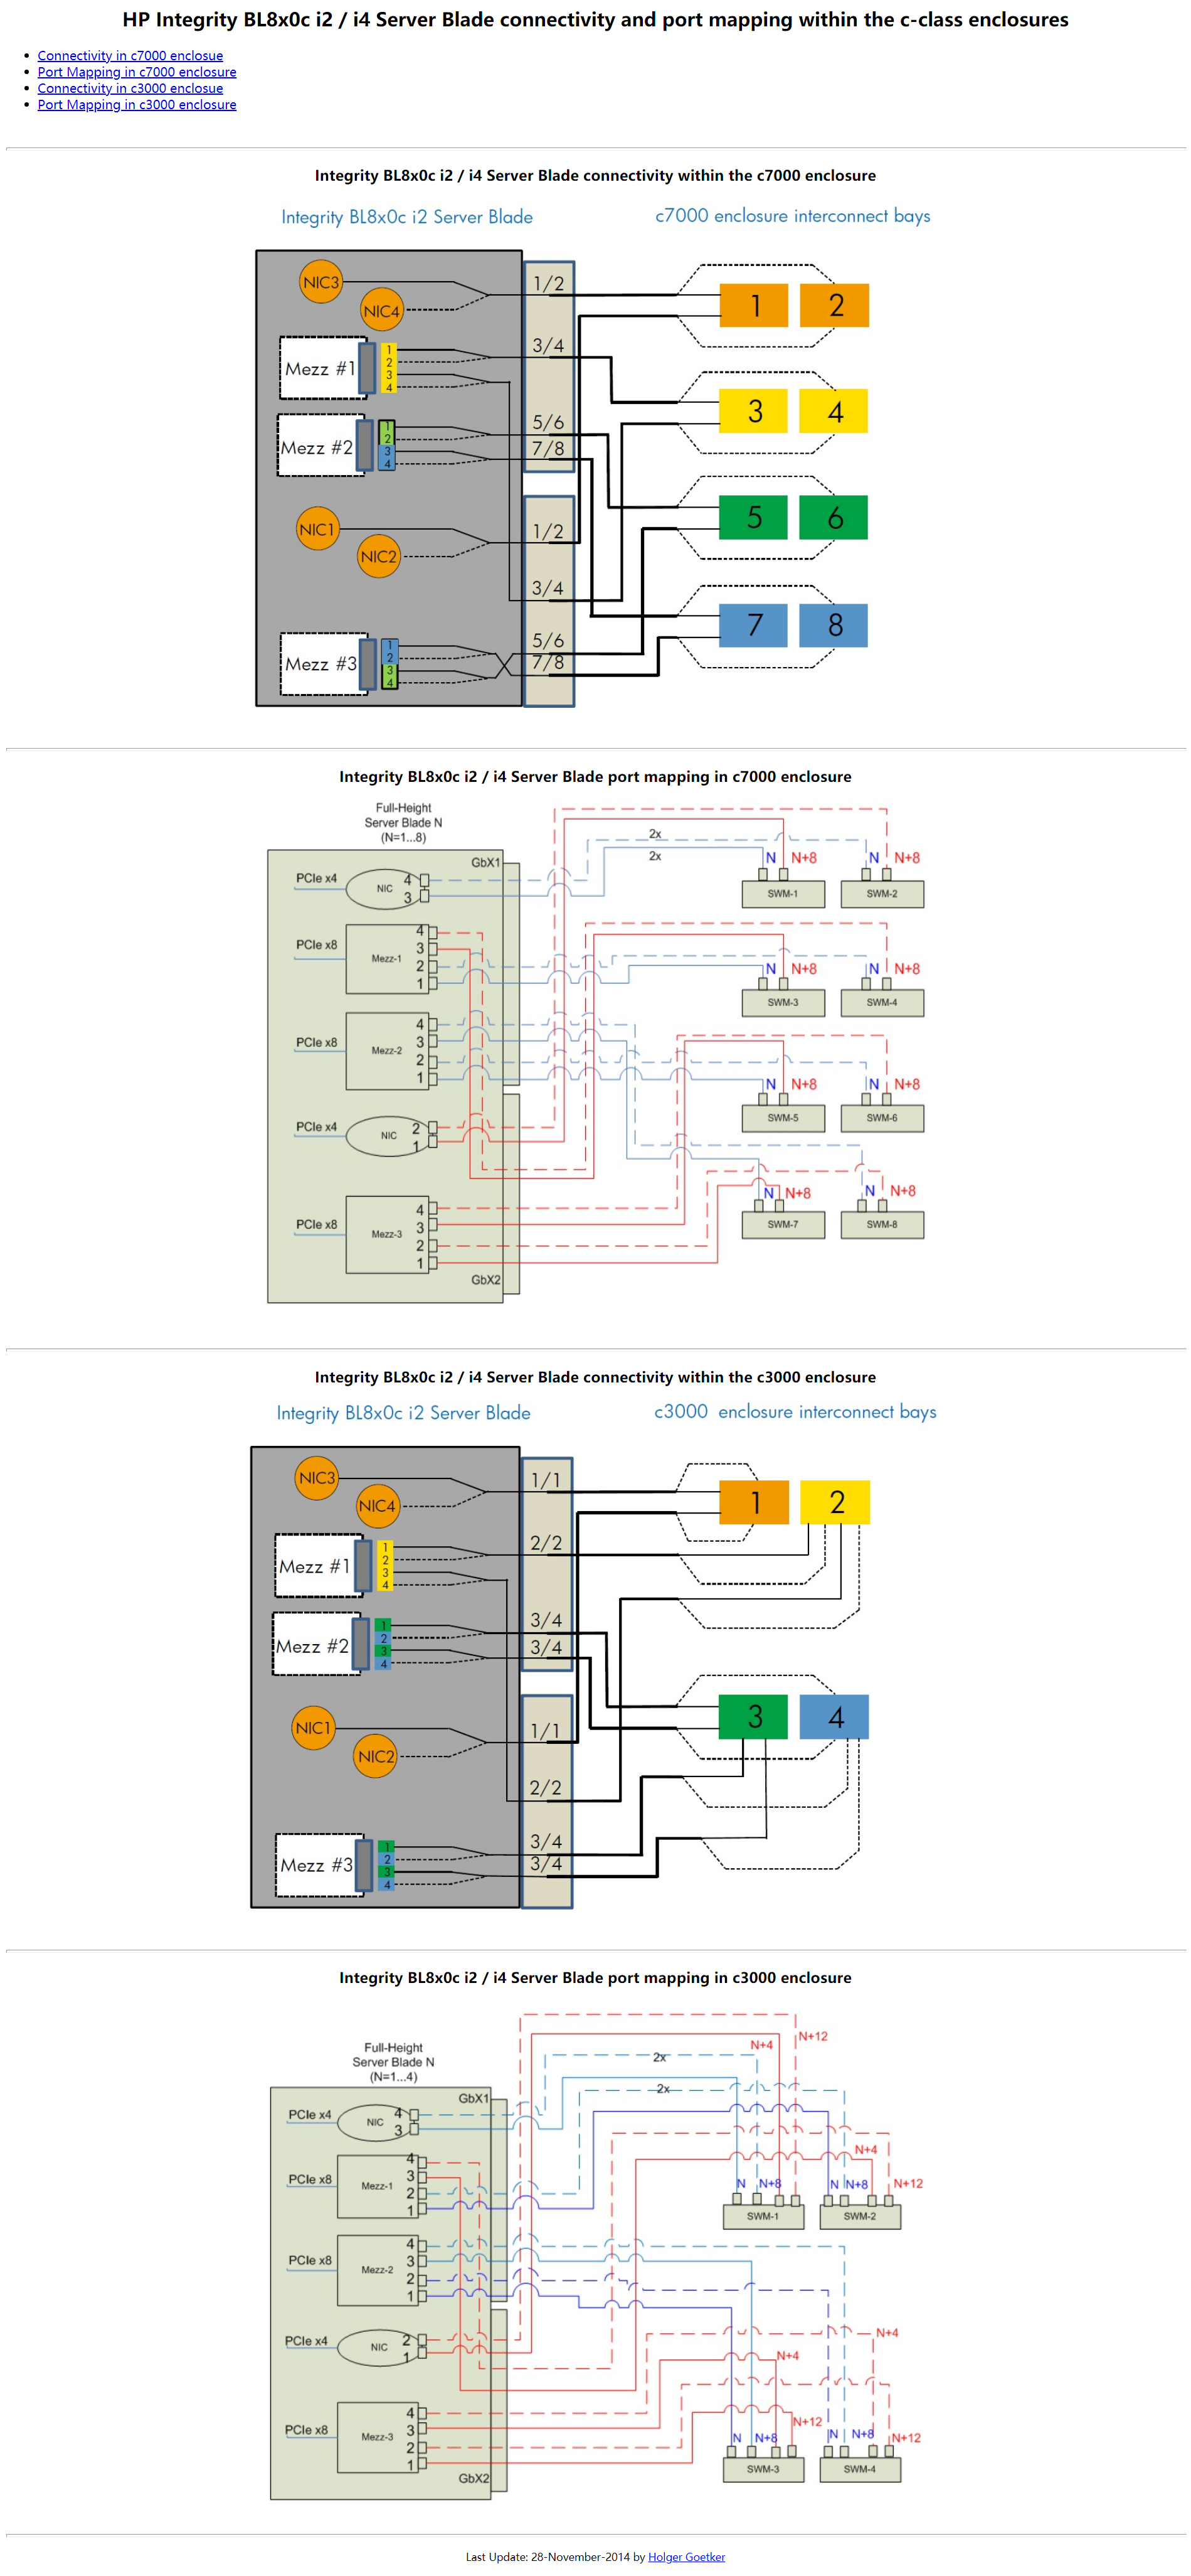Click the NIC3 circle in c7000 connectivity diagram
This screenshot has height=2576, width=1191.
[320, 282]
